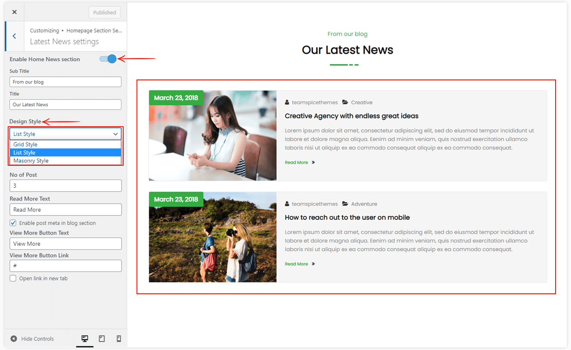Click author icon on Creative Agency post
The width and height of the screenshot is (571, 350).
pos(287,102)
